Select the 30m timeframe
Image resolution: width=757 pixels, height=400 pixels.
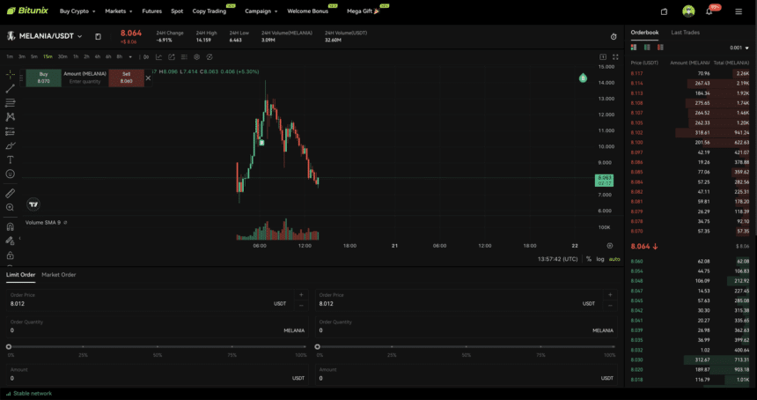62,57
